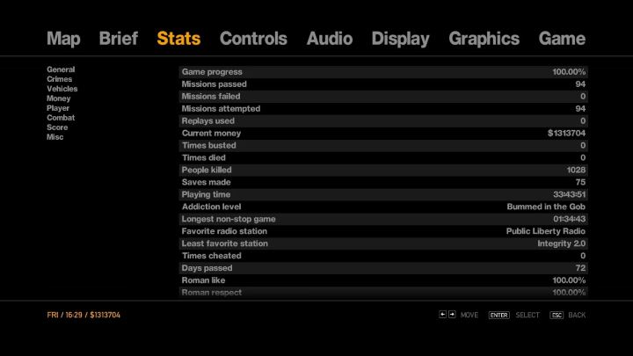
Task: Click the ESC key icon
Action: click(x=557, y=316)
